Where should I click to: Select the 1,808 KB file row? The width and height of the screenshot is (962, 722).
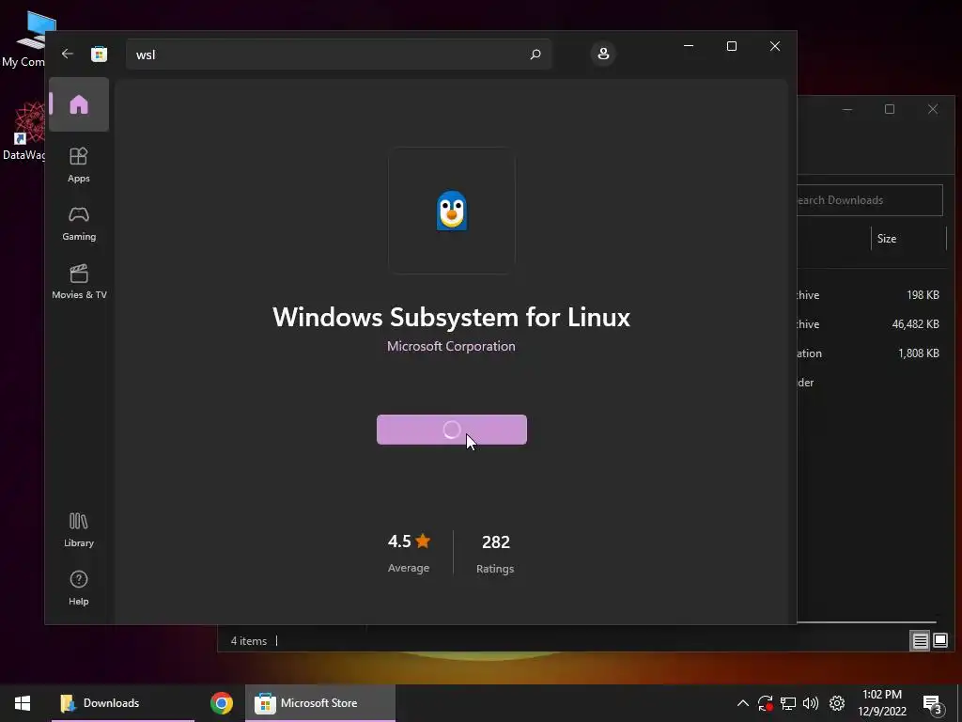[x=872, y=353]
